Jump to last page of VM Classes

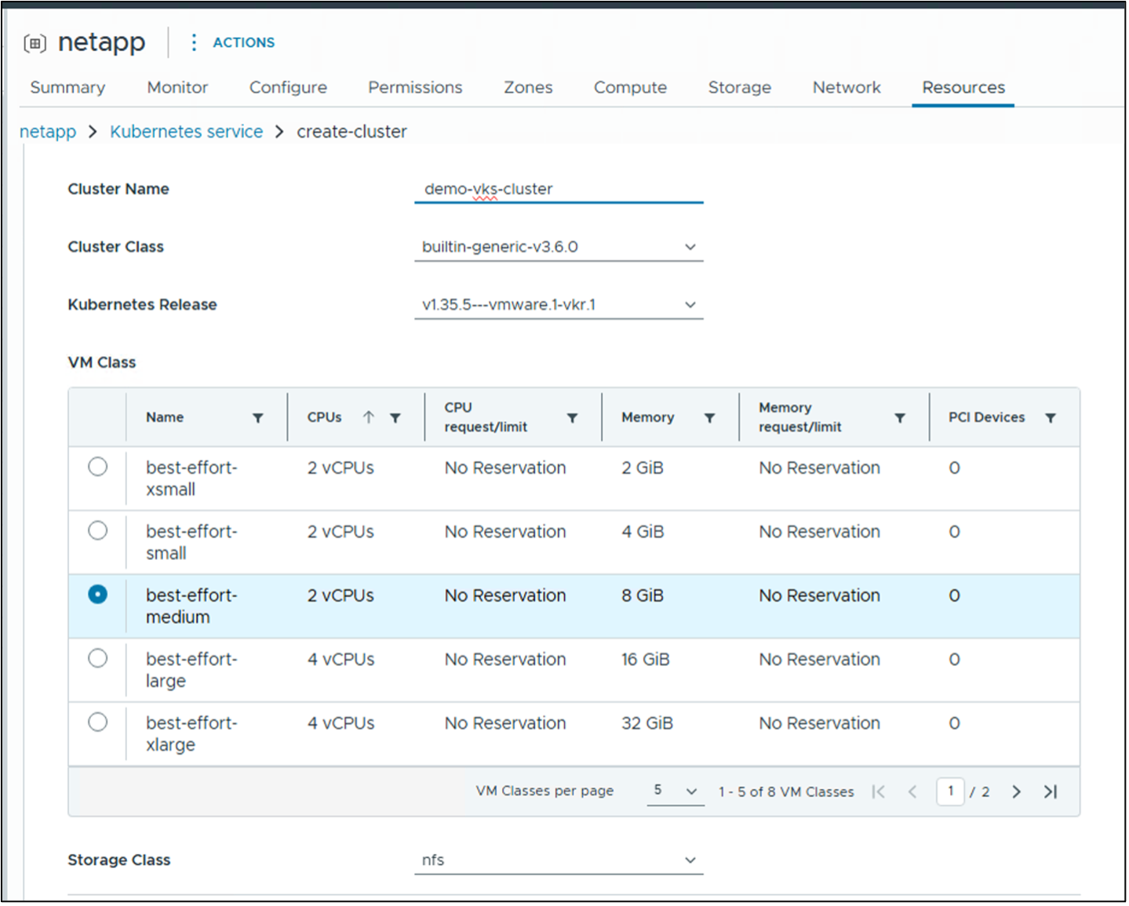tap(1051, 792)
